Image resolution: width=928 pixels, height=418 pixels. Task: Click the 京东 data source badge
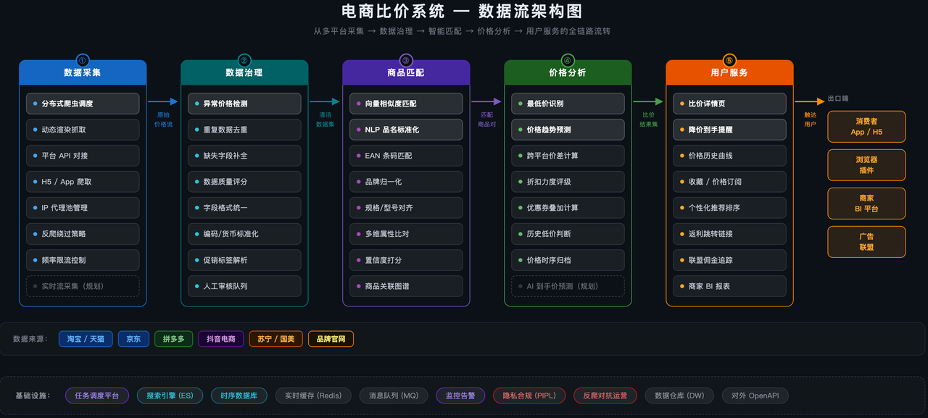pos(133,338)
